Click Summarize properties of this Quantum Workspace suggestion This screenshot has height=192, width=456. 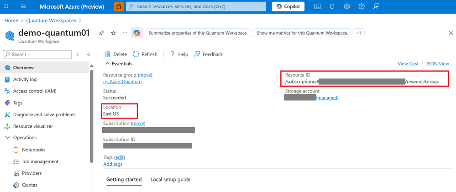[199, 33]
